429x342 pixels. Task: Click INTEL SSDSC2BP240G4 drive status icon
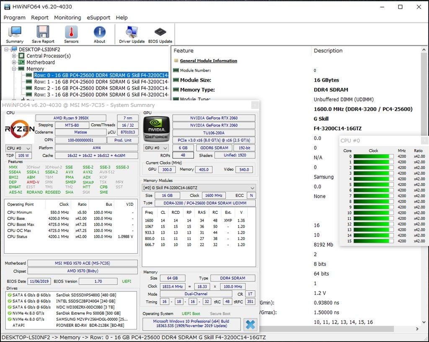pos(10,301)
